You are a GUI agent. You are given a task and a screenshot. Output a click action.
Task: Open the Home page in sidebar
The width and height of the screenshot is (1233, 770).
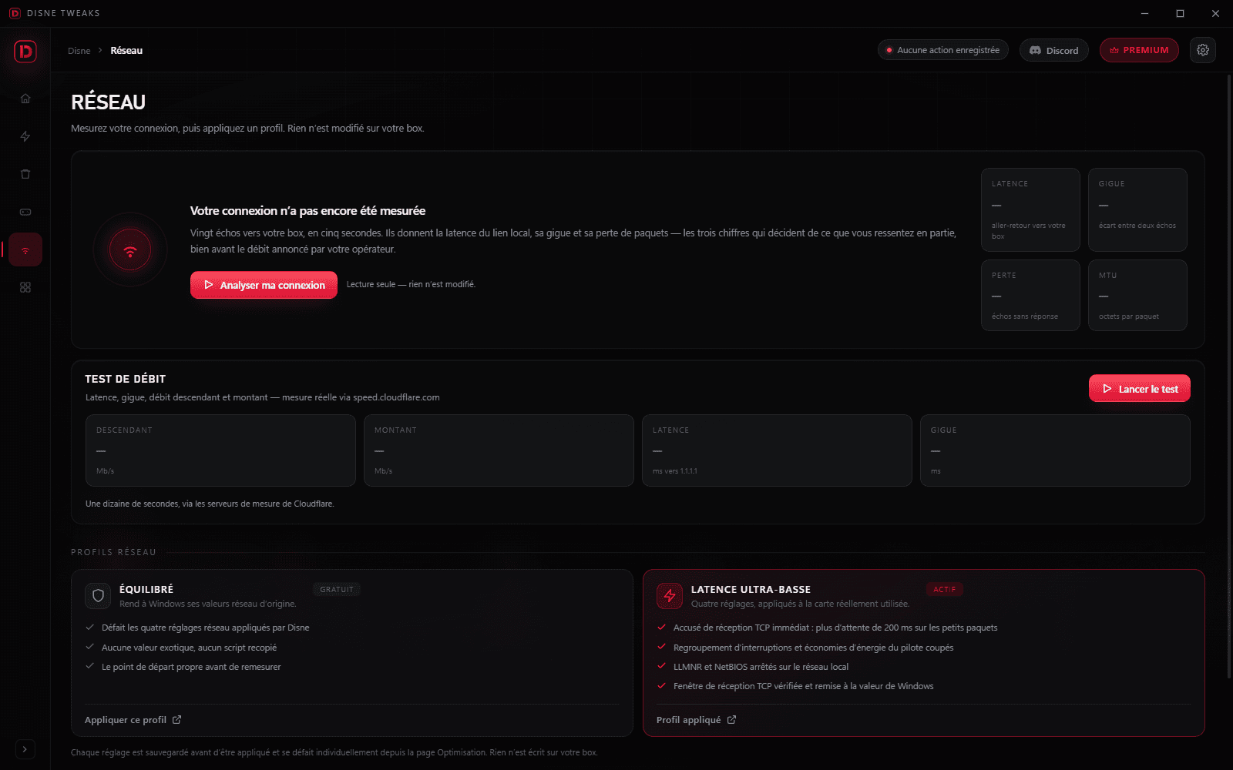point(25,99)
